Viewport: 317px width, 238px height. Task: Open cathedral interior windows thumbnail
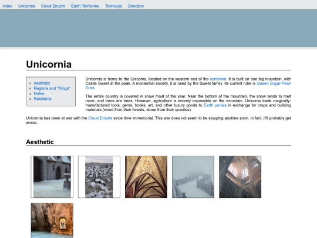pos(240,177)
